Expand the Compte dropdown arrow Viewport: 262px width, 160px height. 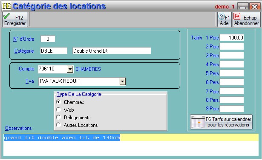coord(70,69)
